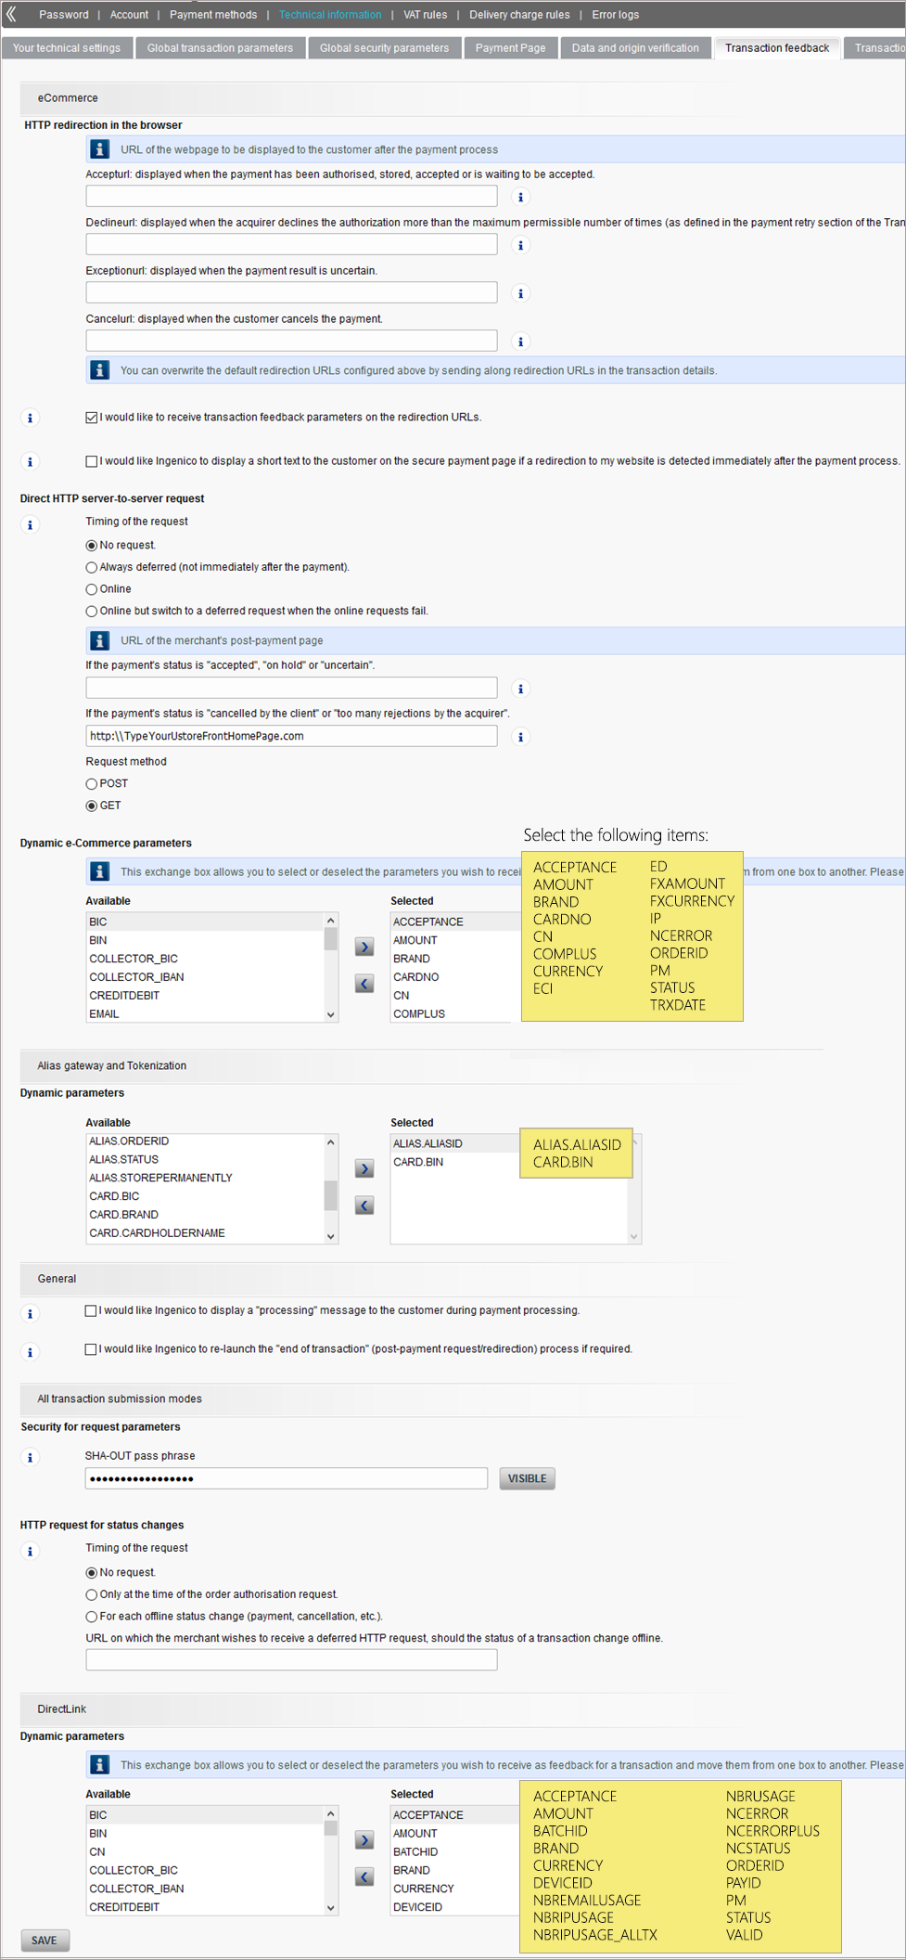906x1960 pixels.
Task: Open the Error logs menu item
Action: click(616, 15)
